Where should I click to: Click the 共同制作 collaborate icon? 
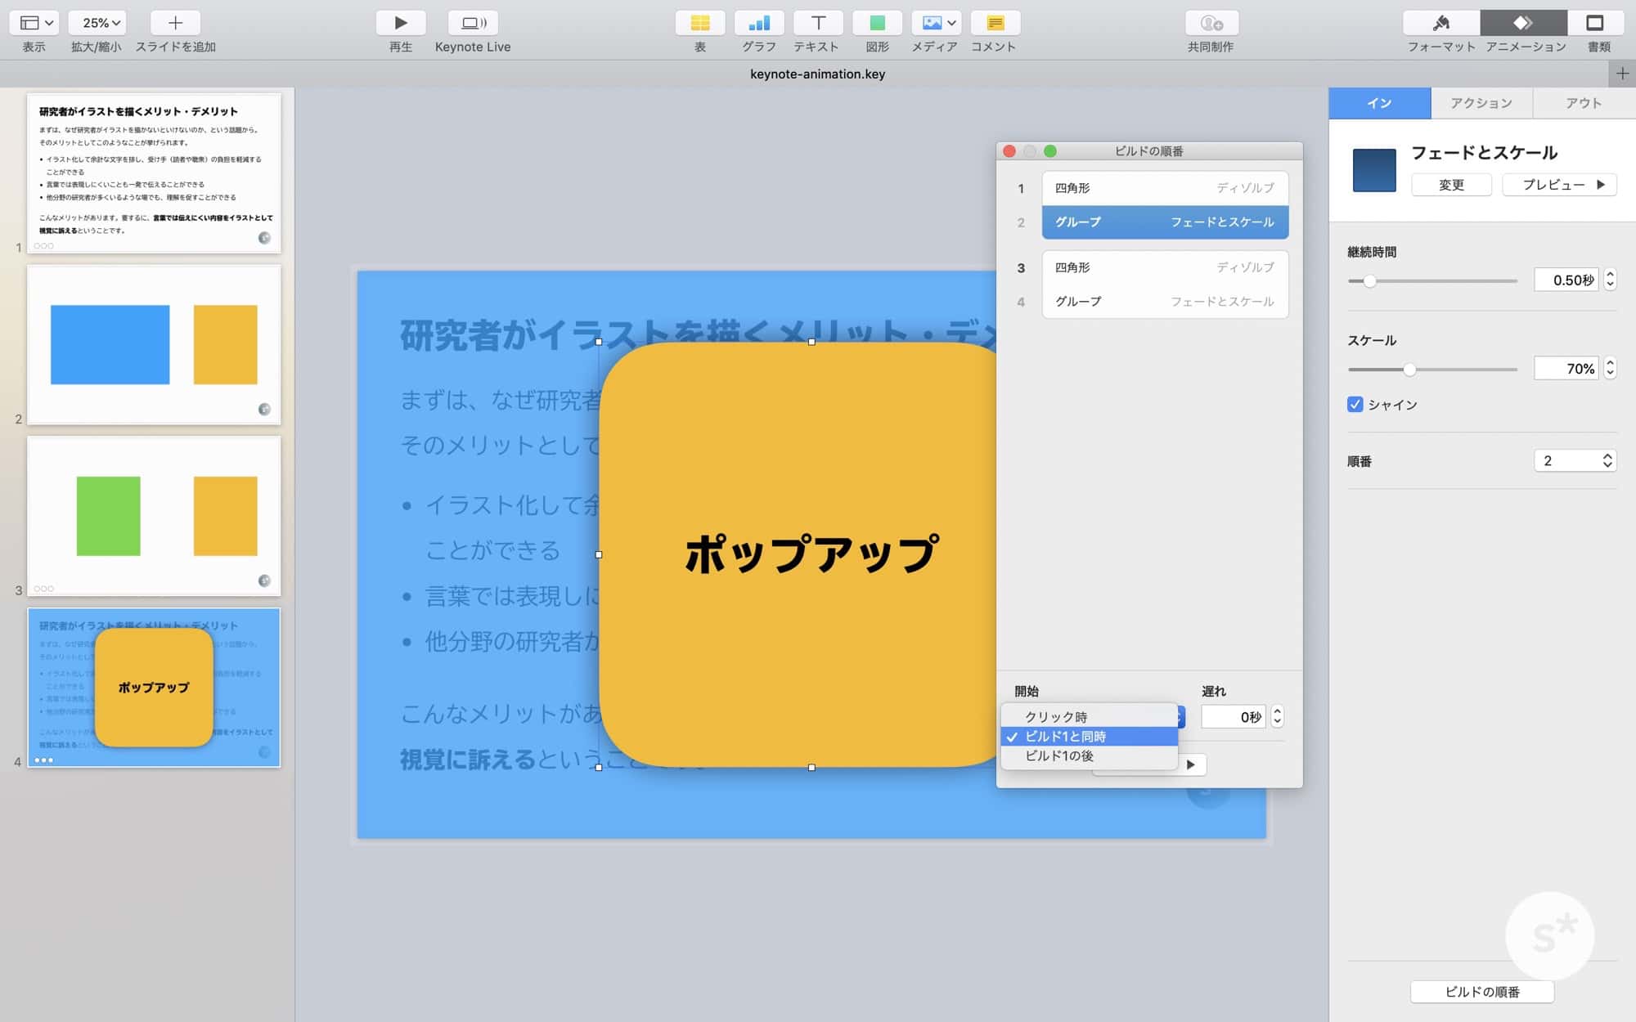pyautogui.click(x=1211, y=23)
